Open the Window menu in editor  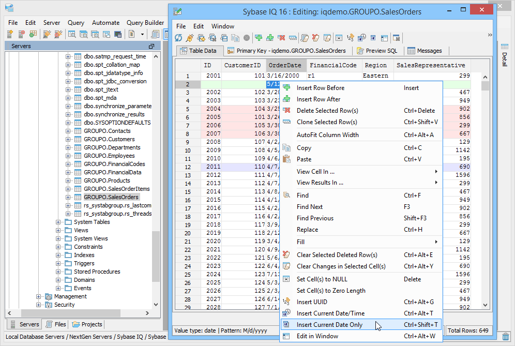[x=223, y=26]
